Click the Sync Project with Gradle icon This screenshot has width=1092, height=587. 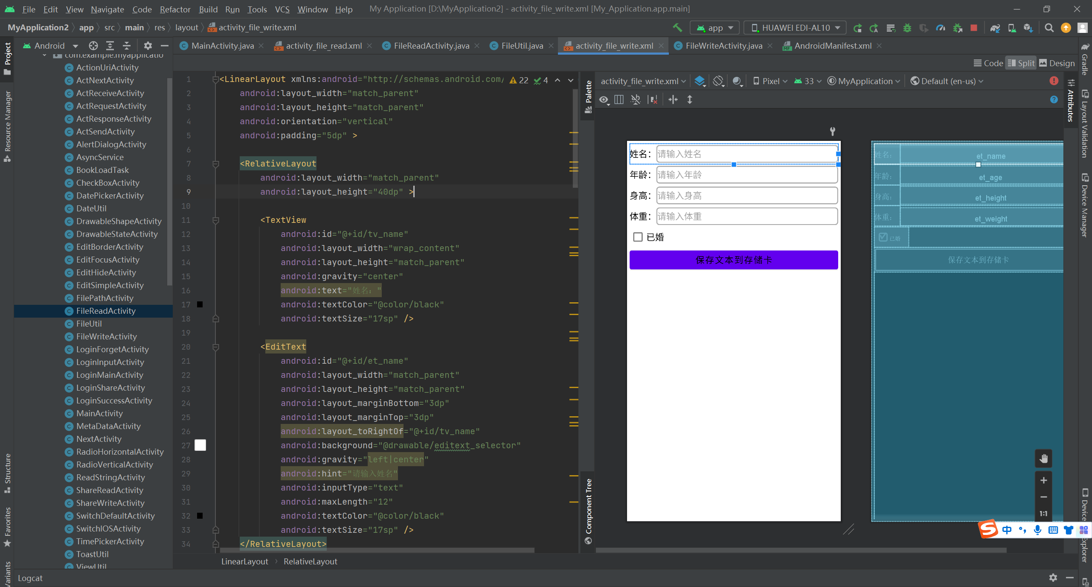995,28
